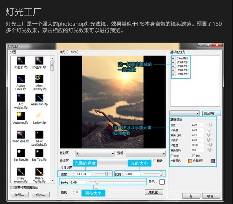Expand the 查看 dropdown
This screenshot has width=233, height=204.
(x=145, y=154)
